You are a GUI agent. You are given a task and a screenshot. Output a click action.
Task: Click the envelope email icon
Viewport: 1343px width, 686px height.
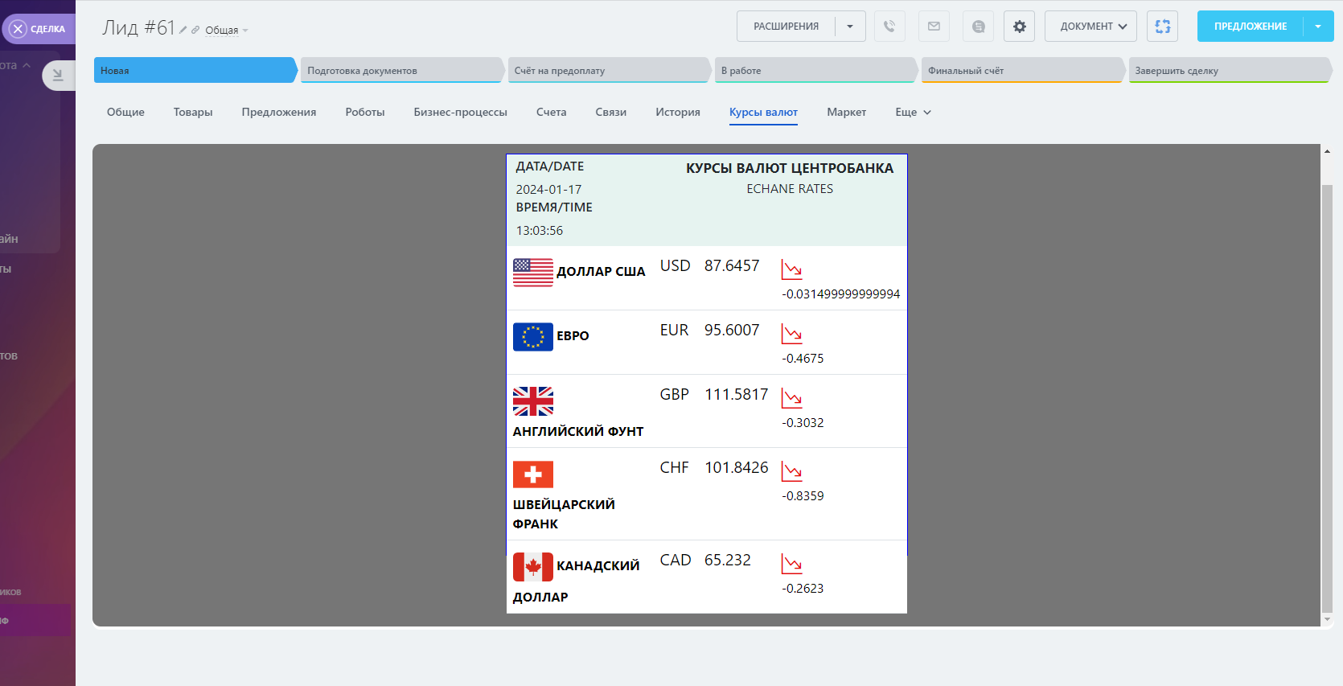[934, 27]
